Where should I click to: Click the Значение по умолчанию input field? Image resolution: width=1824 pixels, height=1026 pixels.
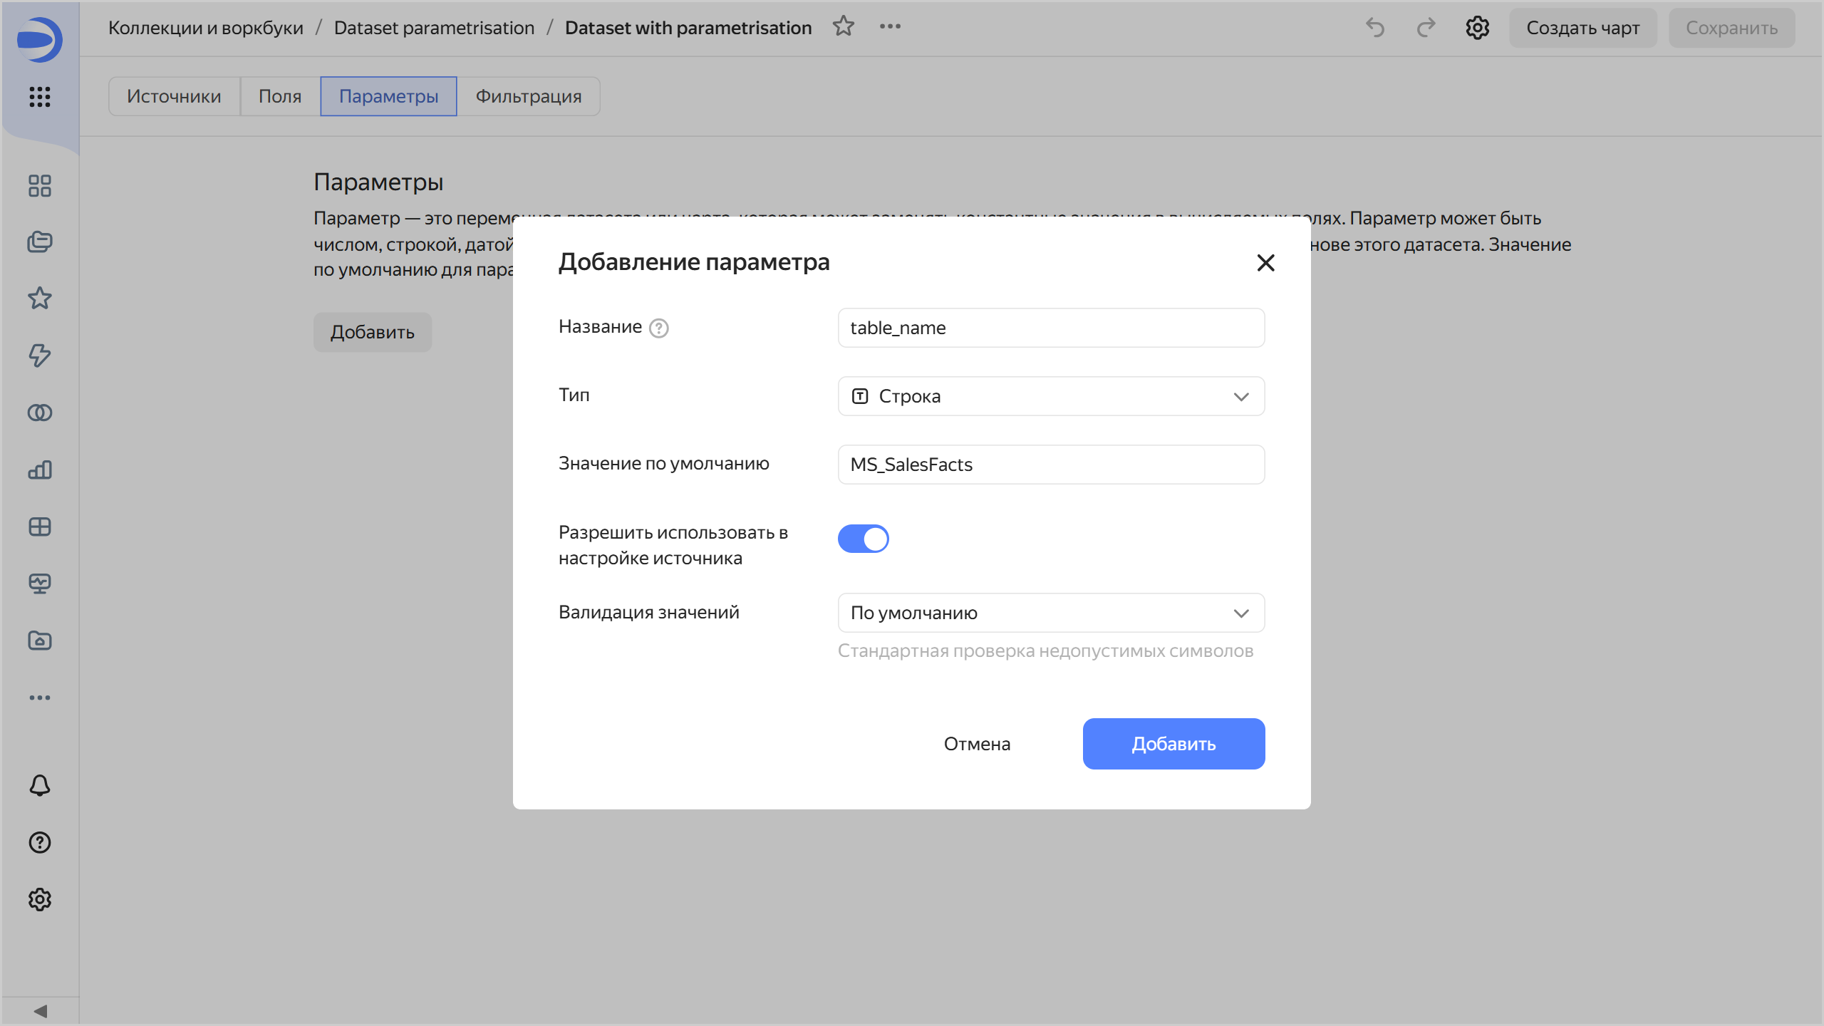(1051, 465)
